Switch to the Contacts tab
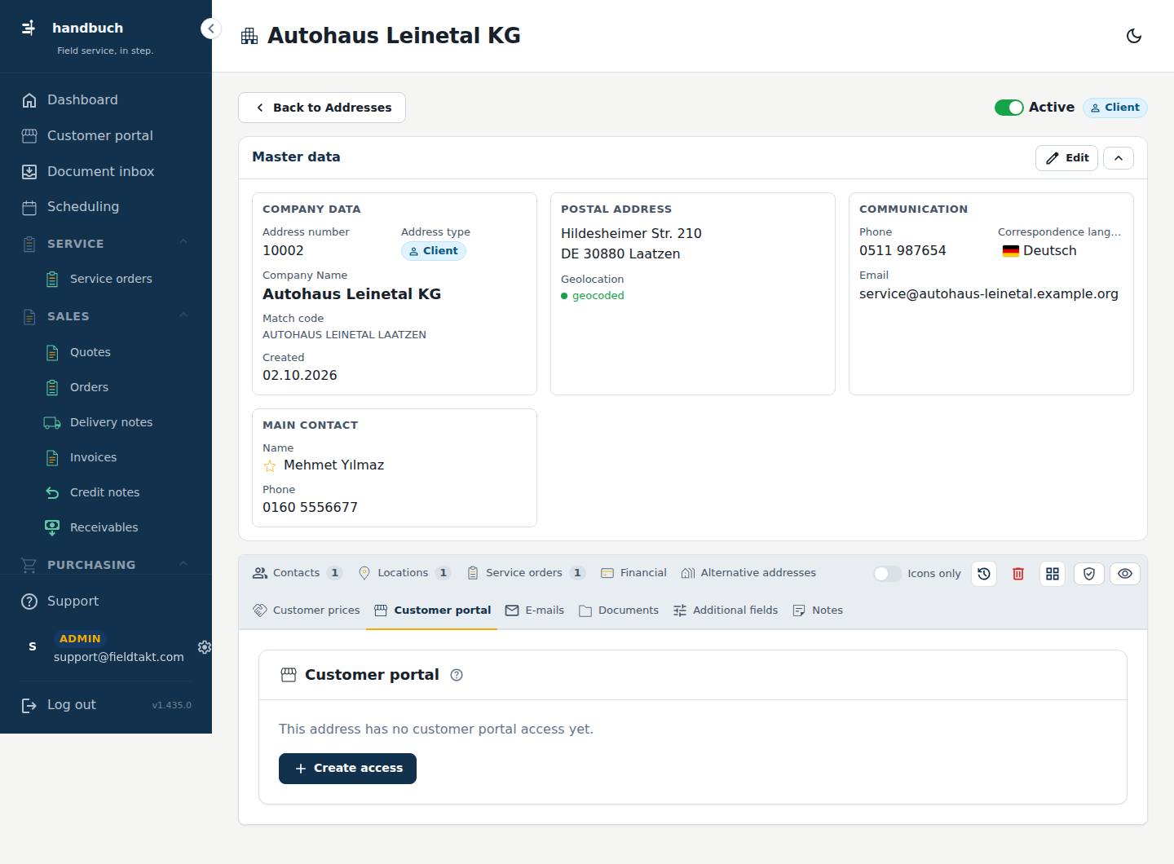The height and width of the screenshot is (864, 1174). 298,573
